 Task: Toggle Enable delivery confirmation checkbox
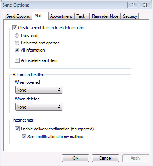[x=17, y=129]
